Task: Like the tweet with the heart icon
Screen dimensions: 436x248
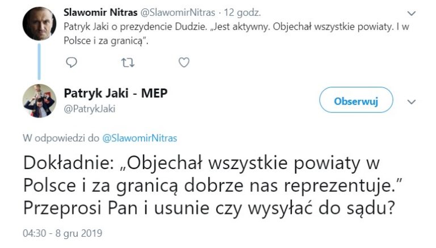Action: pyautogui.click(x=184, y=62)
